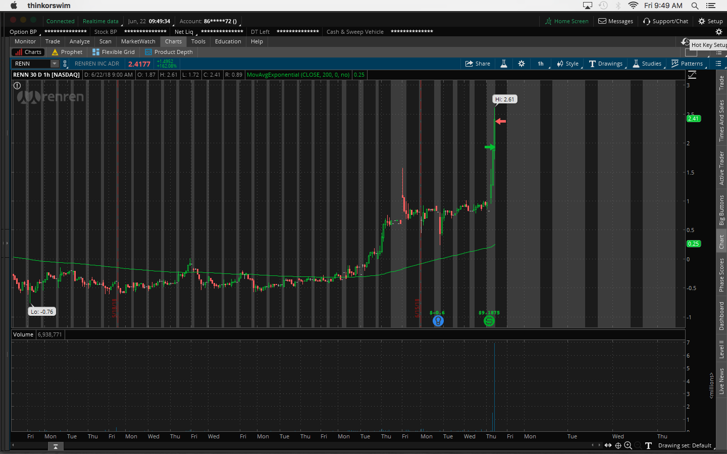The width and height of the screenshot is (727, 454).
Task: Expand the RENN symbol dropdown arrow
Action: click(55, 64)
